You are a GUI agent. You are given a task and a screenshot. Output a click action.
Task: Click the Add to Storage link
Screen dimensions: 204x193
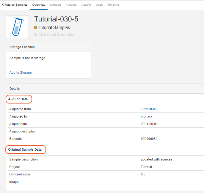(21, 72)
